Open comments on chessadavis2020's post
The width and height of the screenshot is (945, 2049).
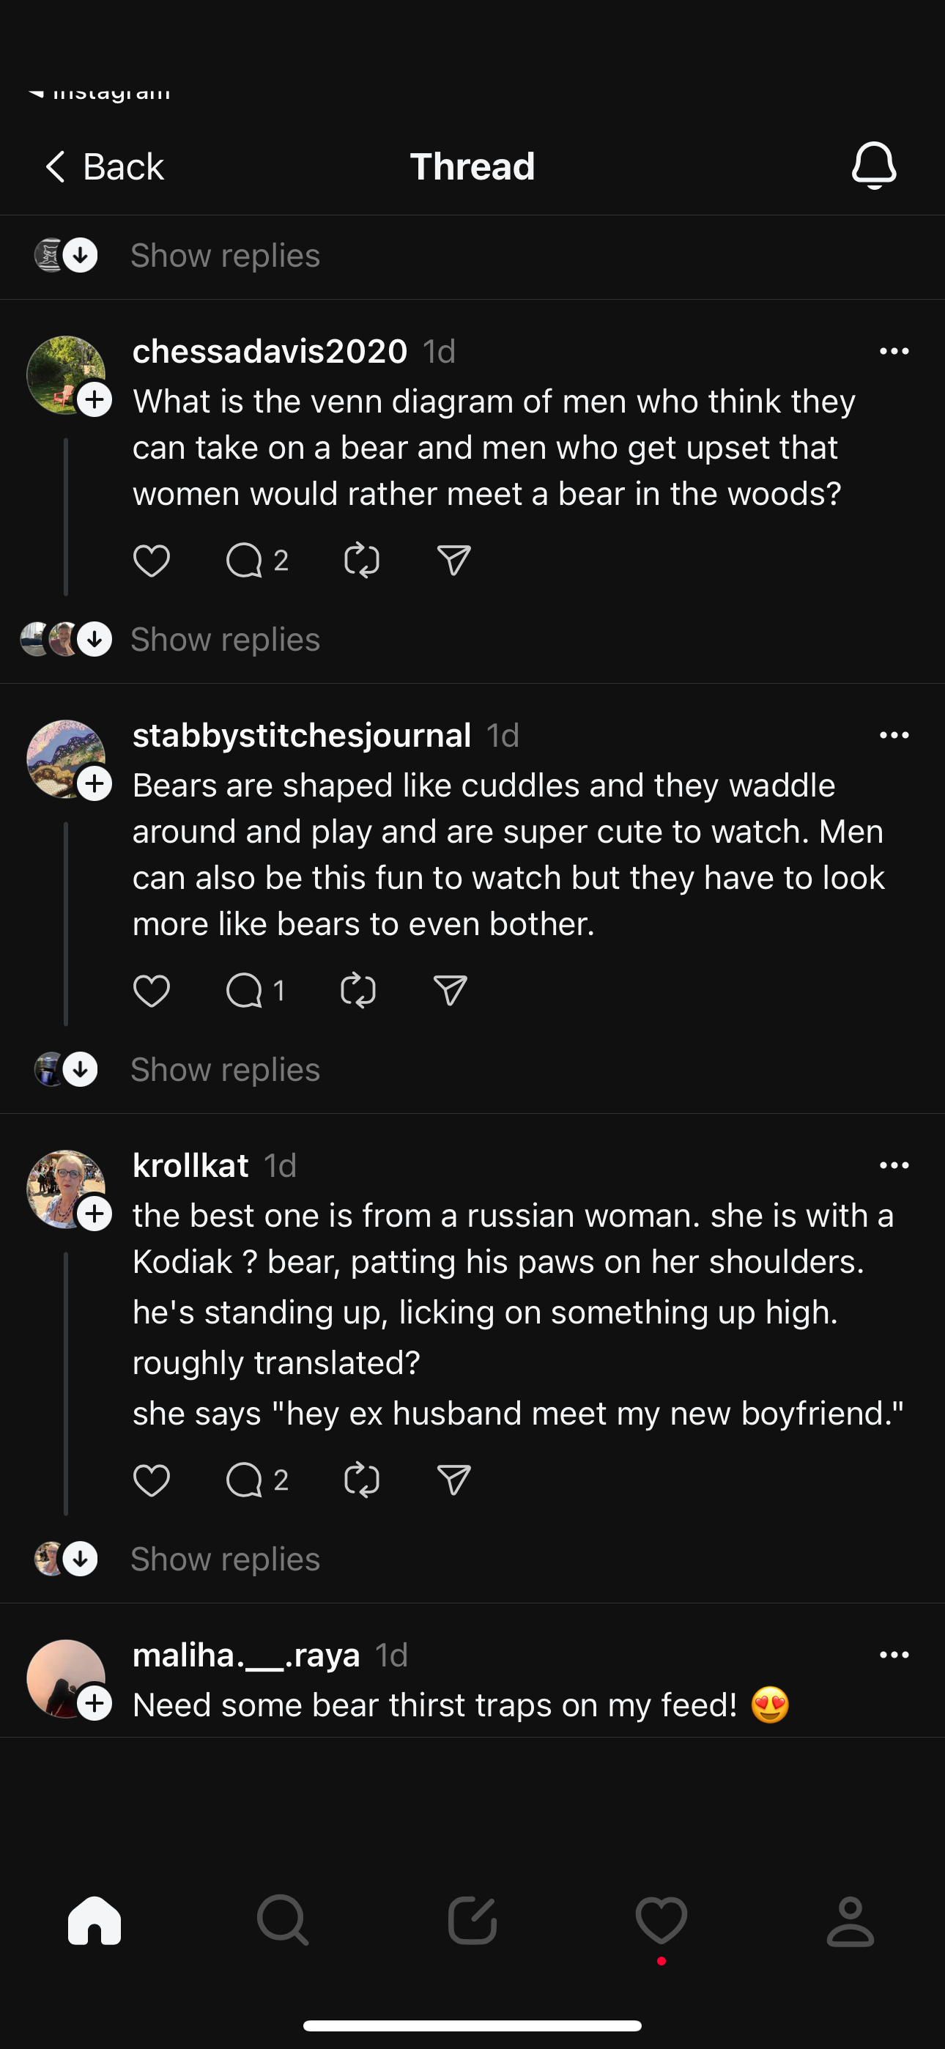click(x=245, y=561)
